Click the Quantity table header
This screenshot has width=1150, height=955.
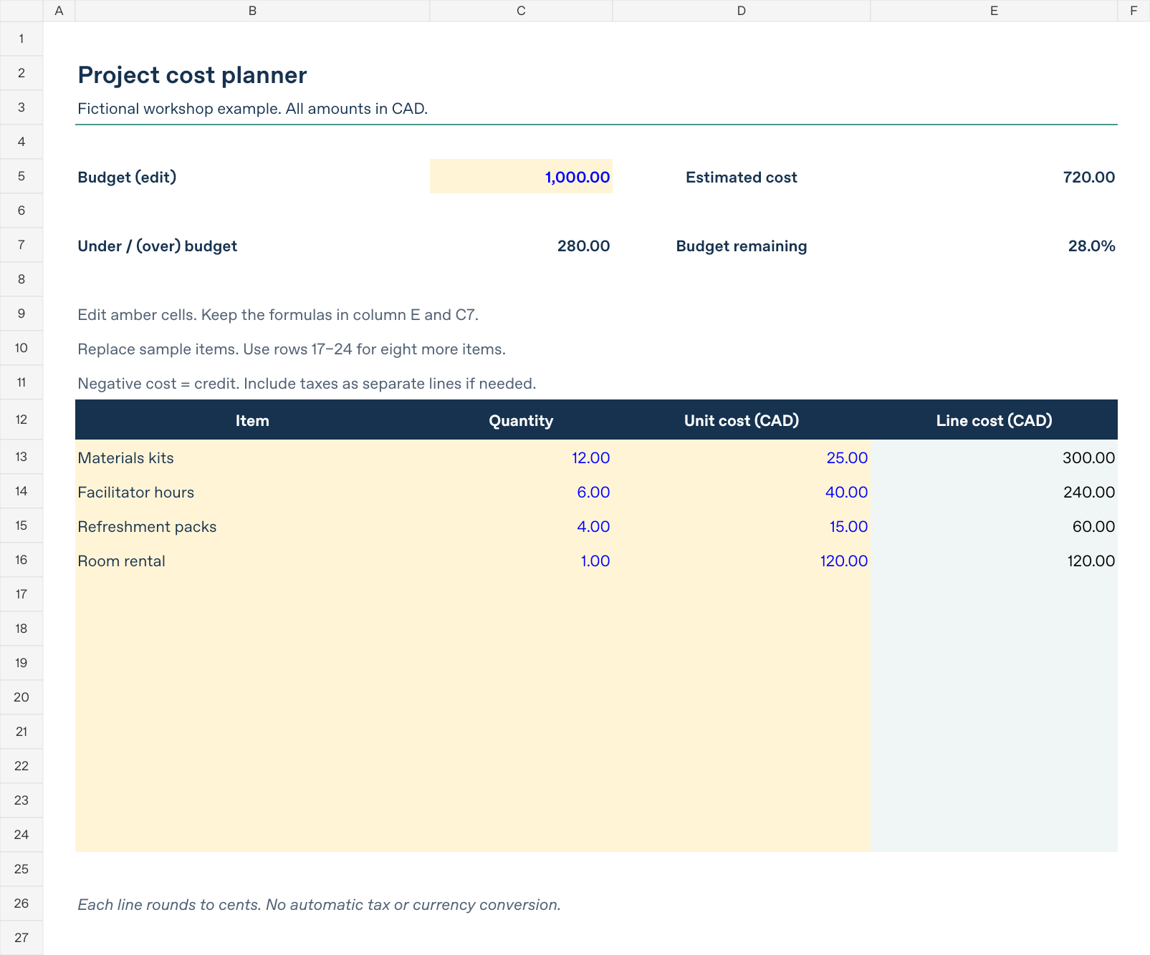tap(521, 420)
